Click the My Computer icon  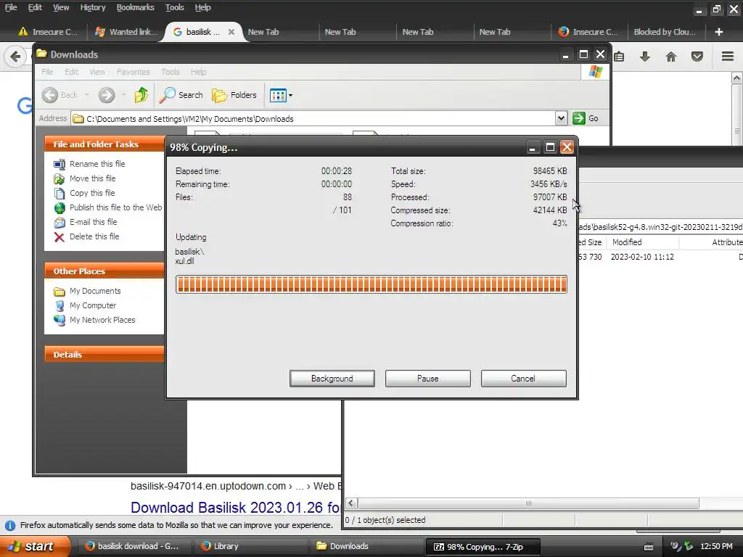(x=59, y=306)
